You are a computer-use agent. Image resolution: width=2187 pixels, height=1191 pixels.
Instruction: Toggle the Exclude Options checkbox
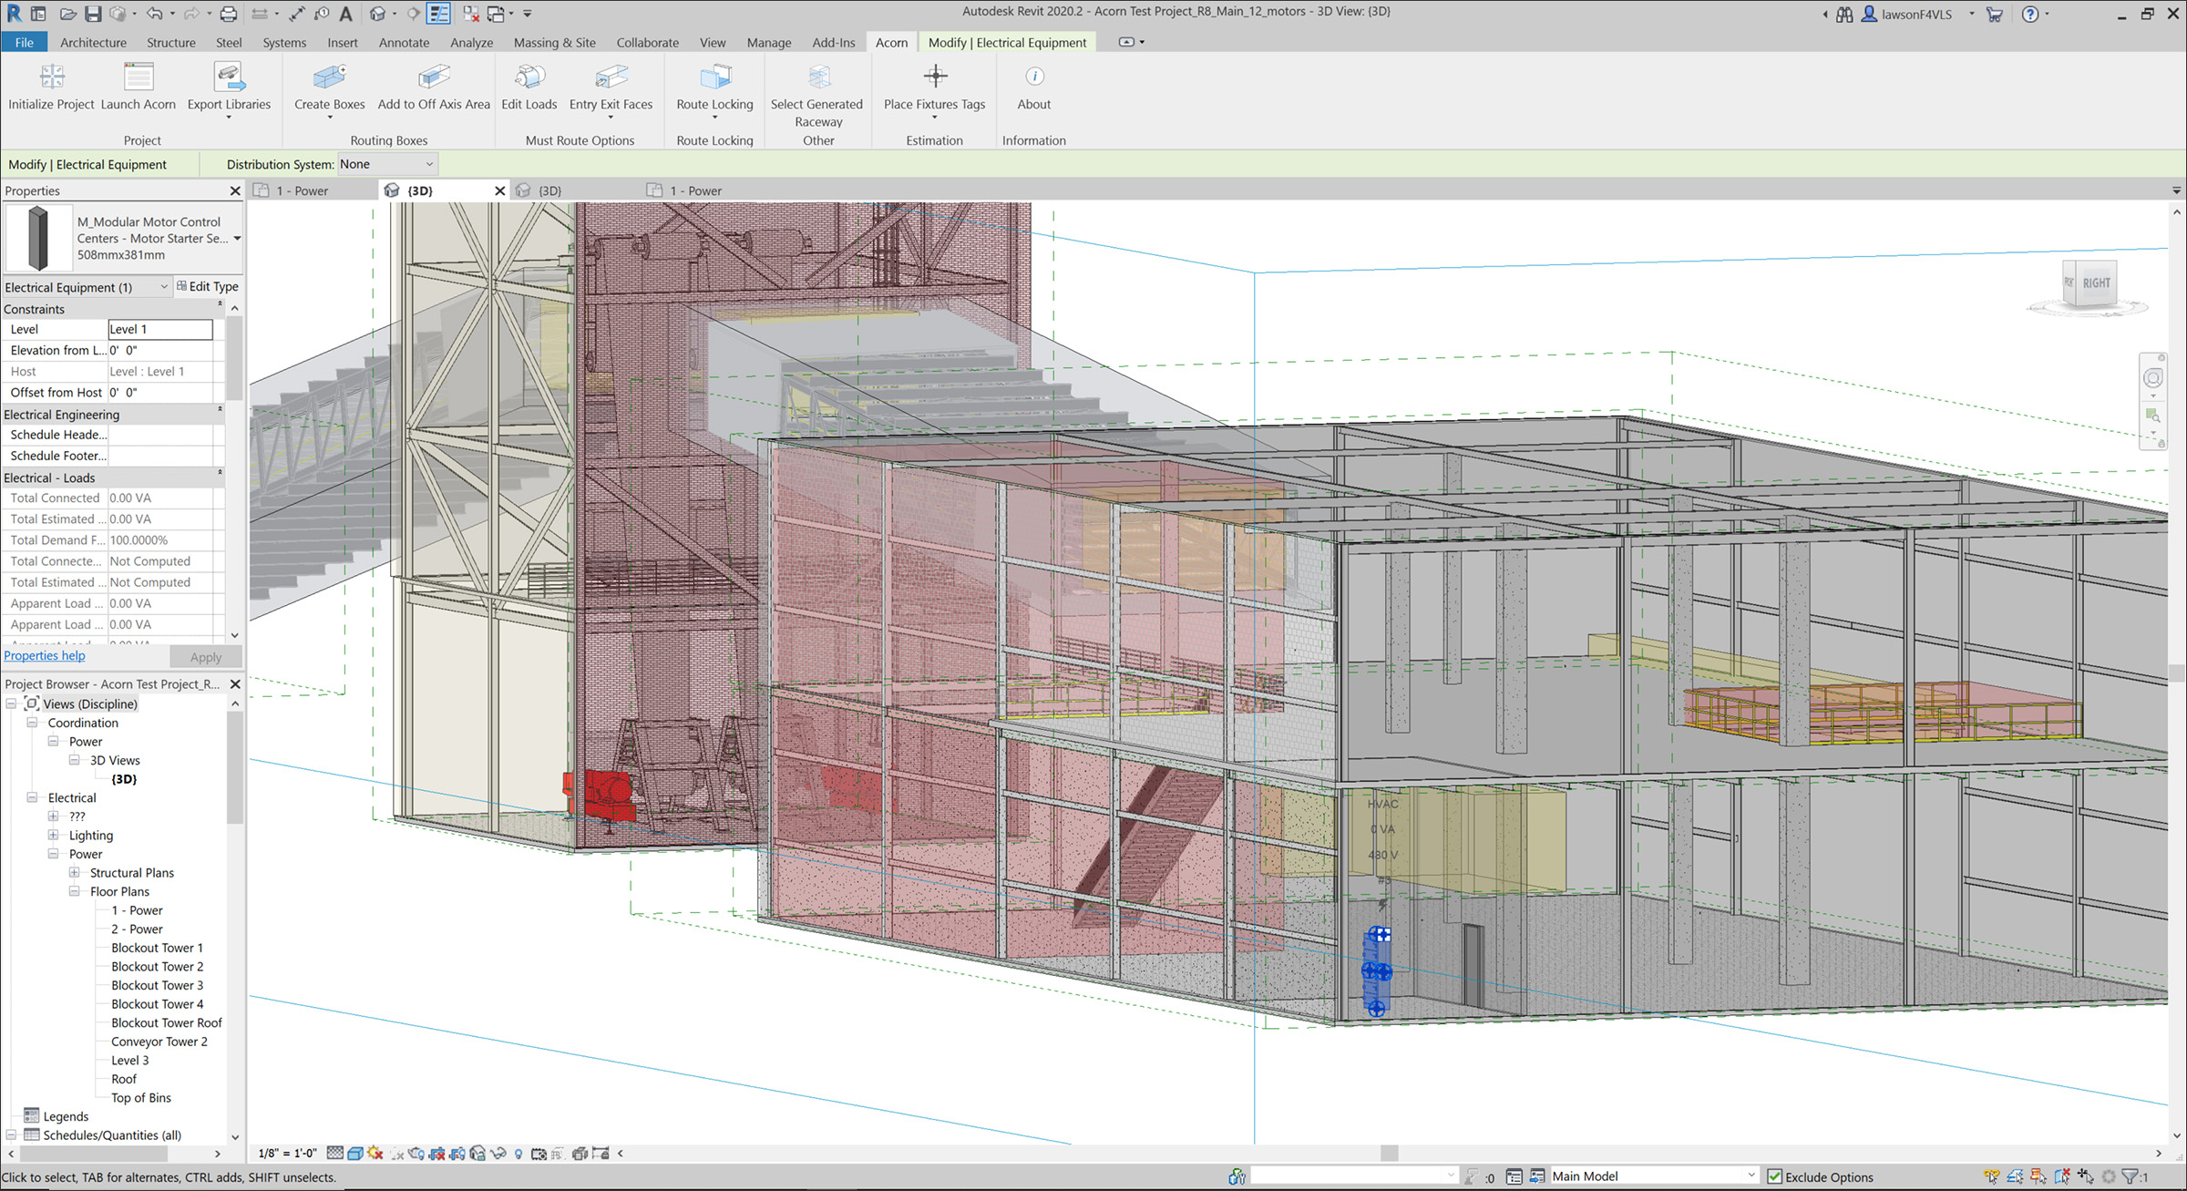[1774, 1176]
